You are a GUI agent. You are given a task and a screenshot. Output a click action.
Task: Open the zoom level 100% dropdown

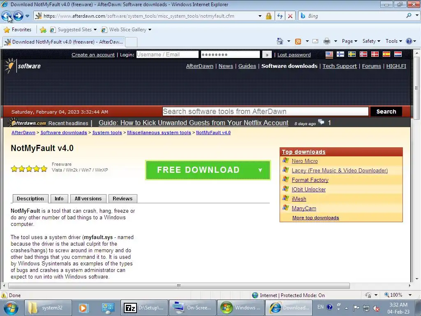coord(410,295)
